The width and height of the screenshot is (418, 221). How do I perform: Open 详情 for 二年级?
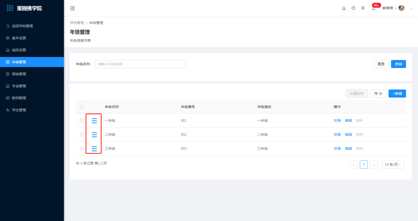[337, 134]
